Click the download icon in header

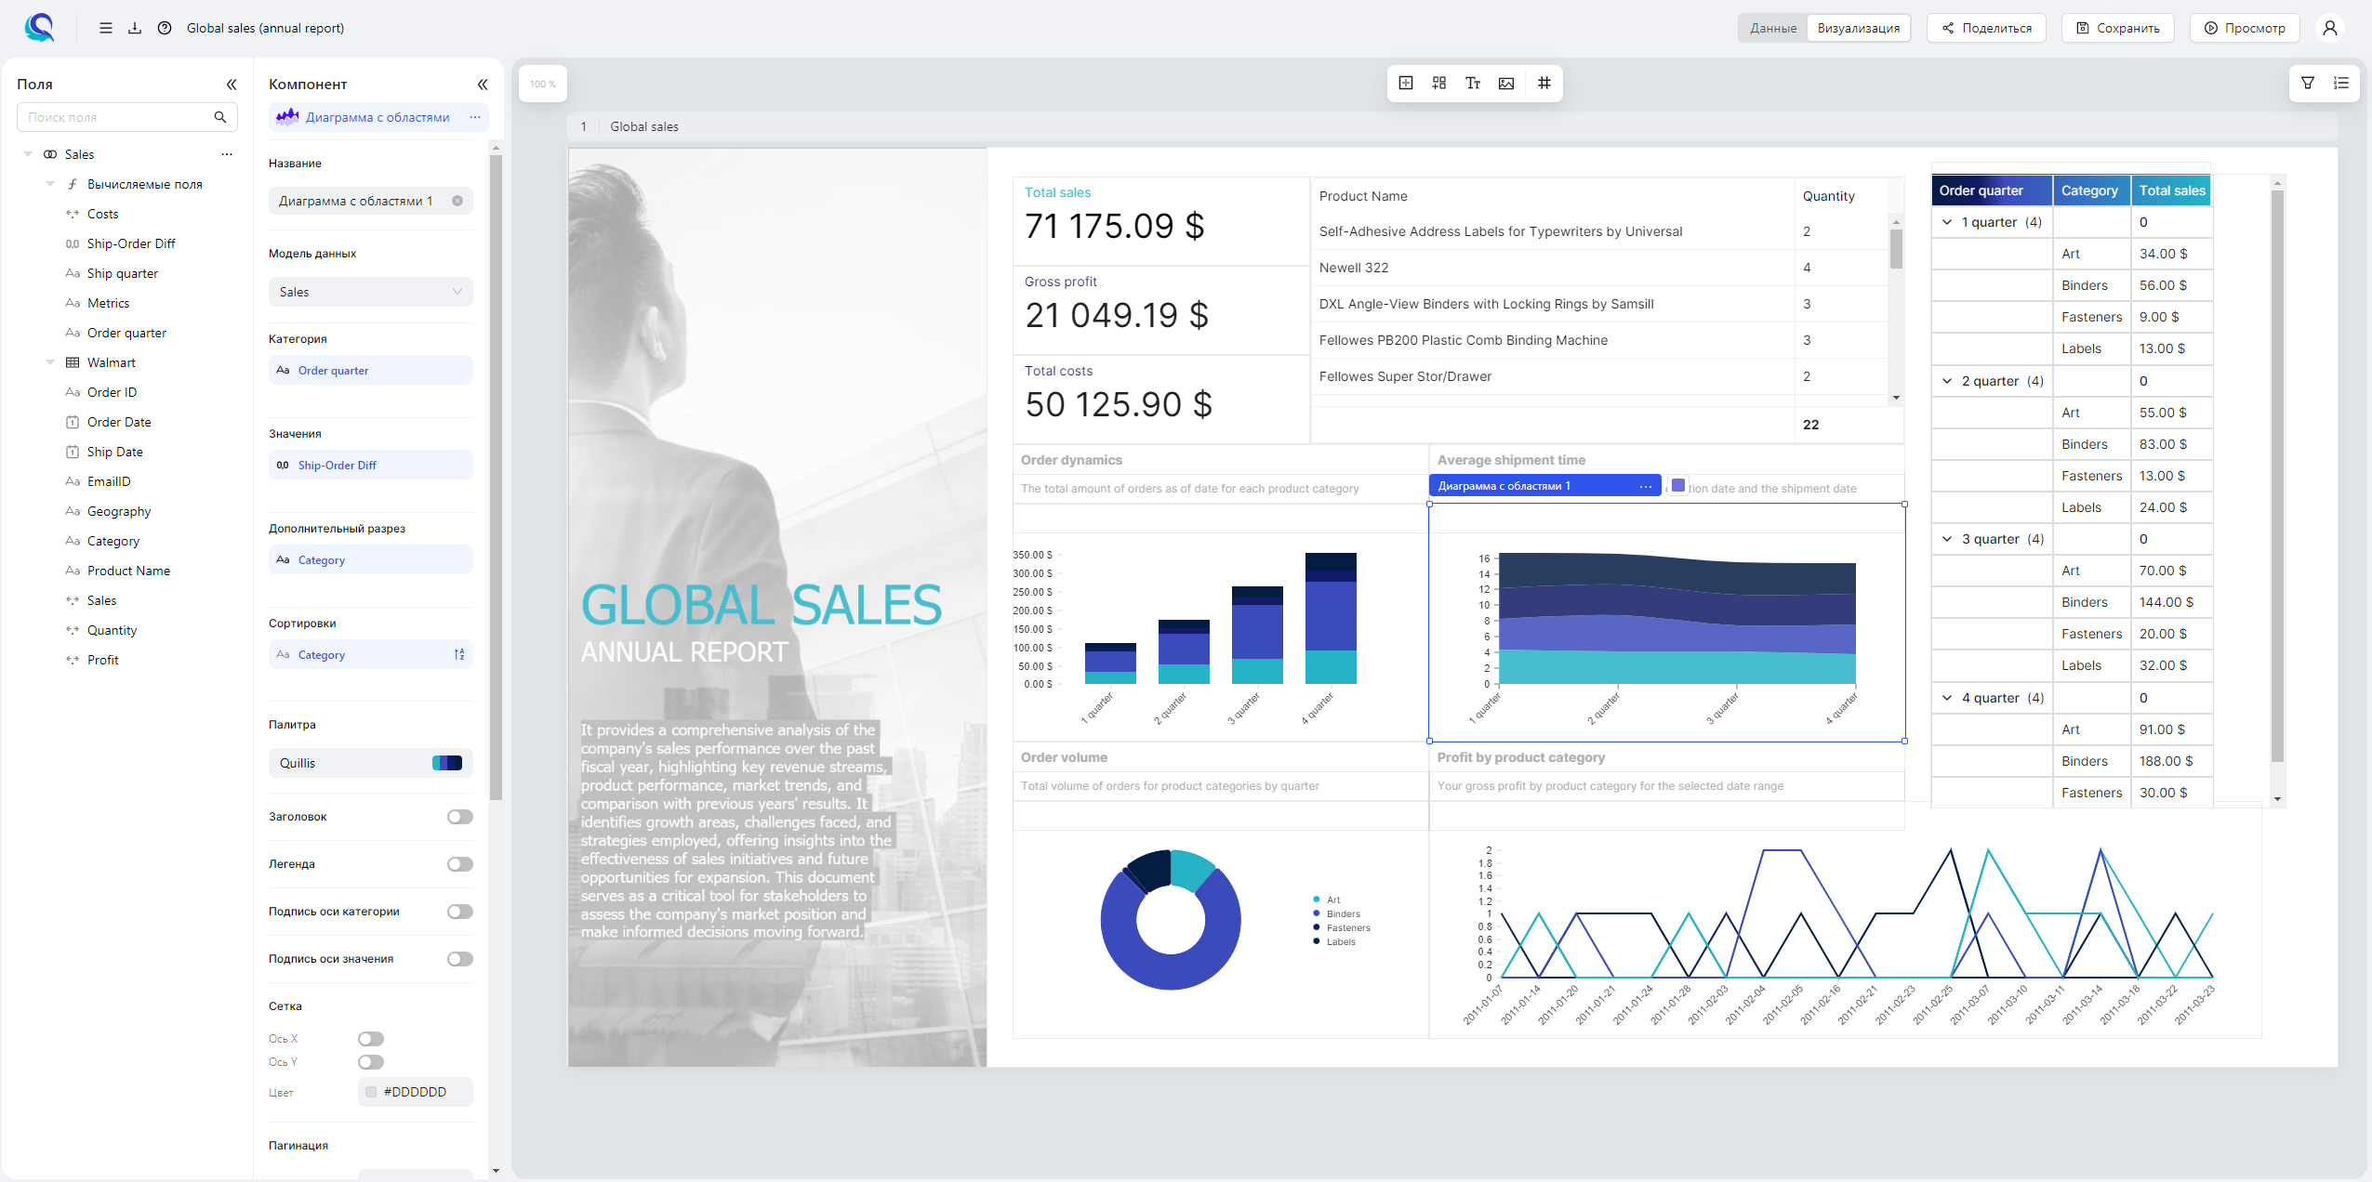point(135,28)
